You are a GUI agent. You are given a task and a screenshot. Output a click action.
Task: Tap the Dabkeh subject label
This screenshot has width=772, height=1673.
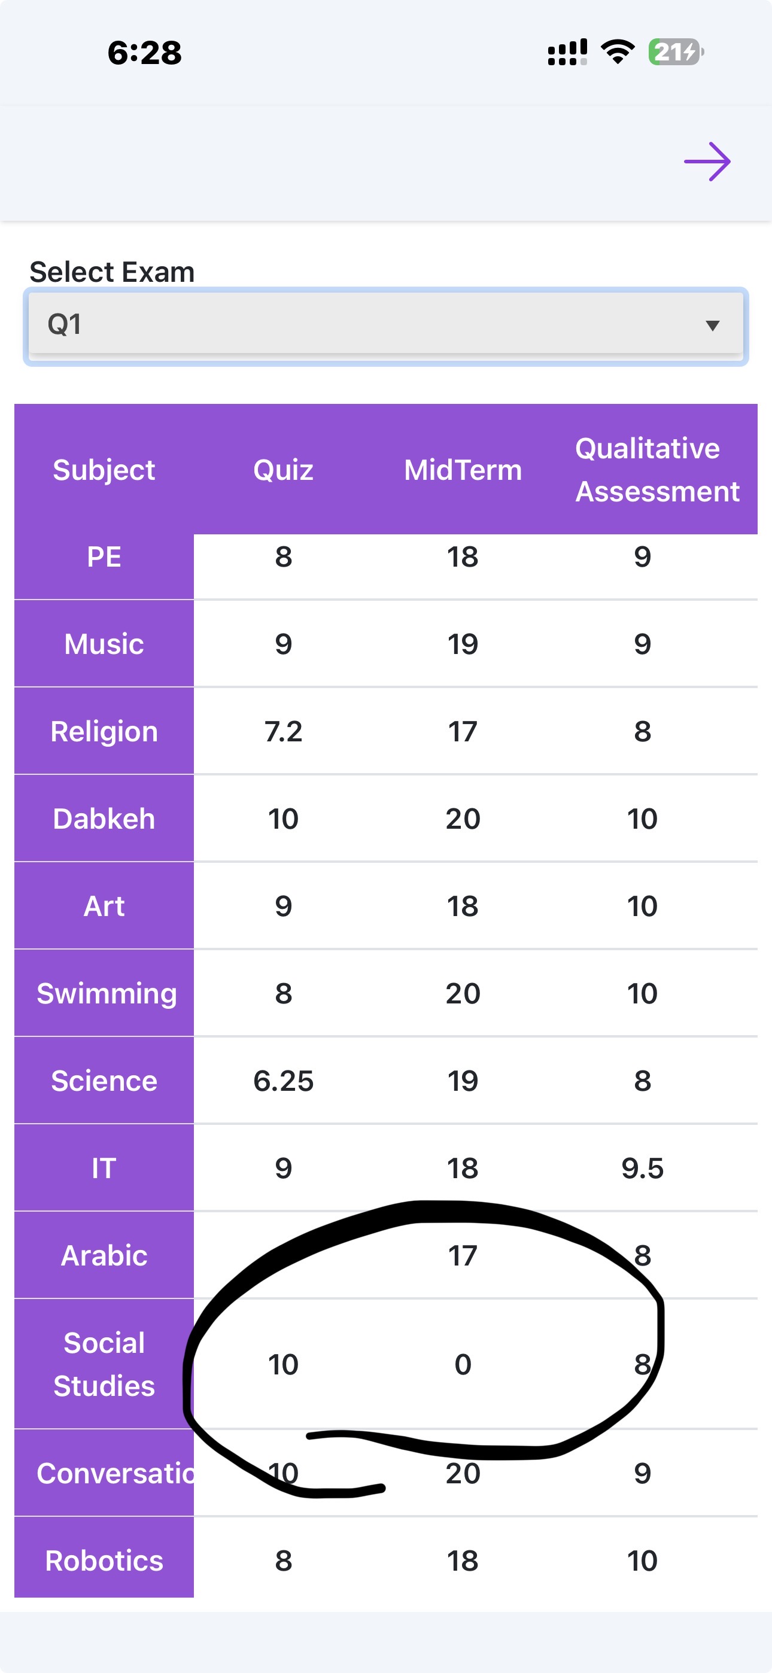tap(104, 819)
